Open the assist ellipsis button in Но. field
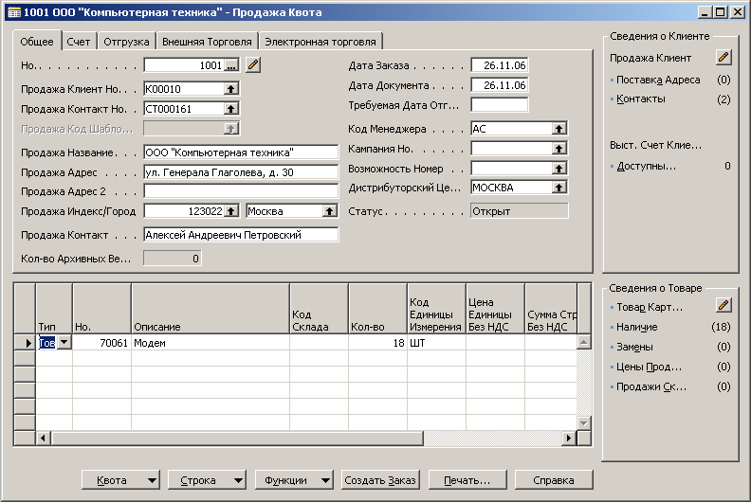Image resolution: width=751 pixels, height=502 pixels. 231,65
